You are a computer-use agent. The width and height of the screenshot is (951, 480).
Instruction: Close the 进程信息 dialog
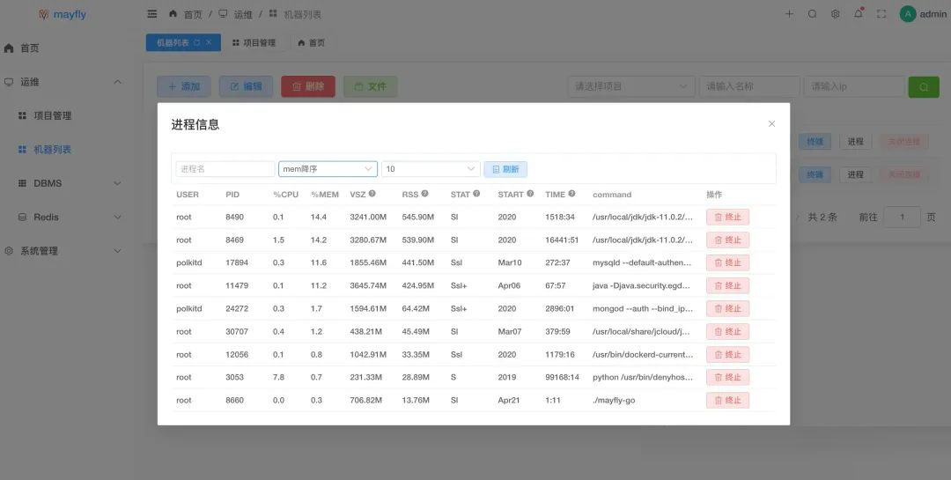click(771, 124)
